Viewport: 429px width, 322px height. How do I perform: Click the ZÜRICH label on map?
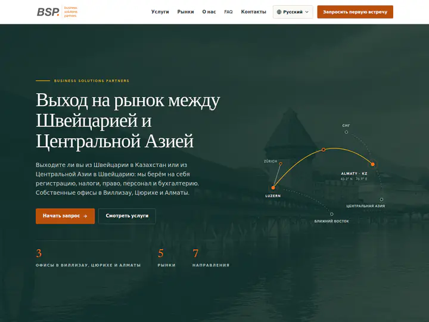tap(271, 161)
